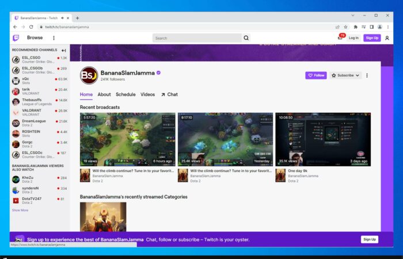This screenshot has width=403, height=259.
Task: Mute the tab audio speaker icon
Action: click(62, 18)
